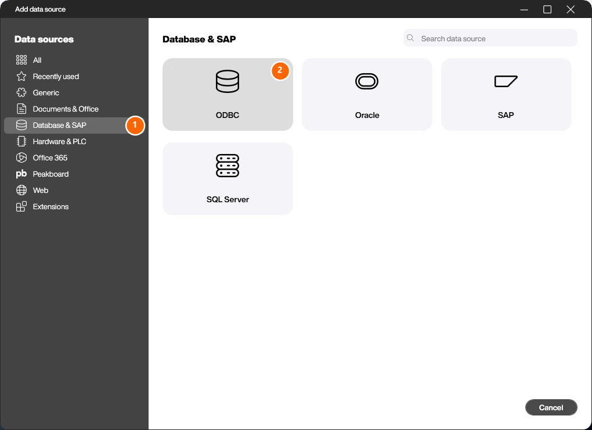Open Documents & Office category label
Screen dimensions: 592x430
(66, 109)
